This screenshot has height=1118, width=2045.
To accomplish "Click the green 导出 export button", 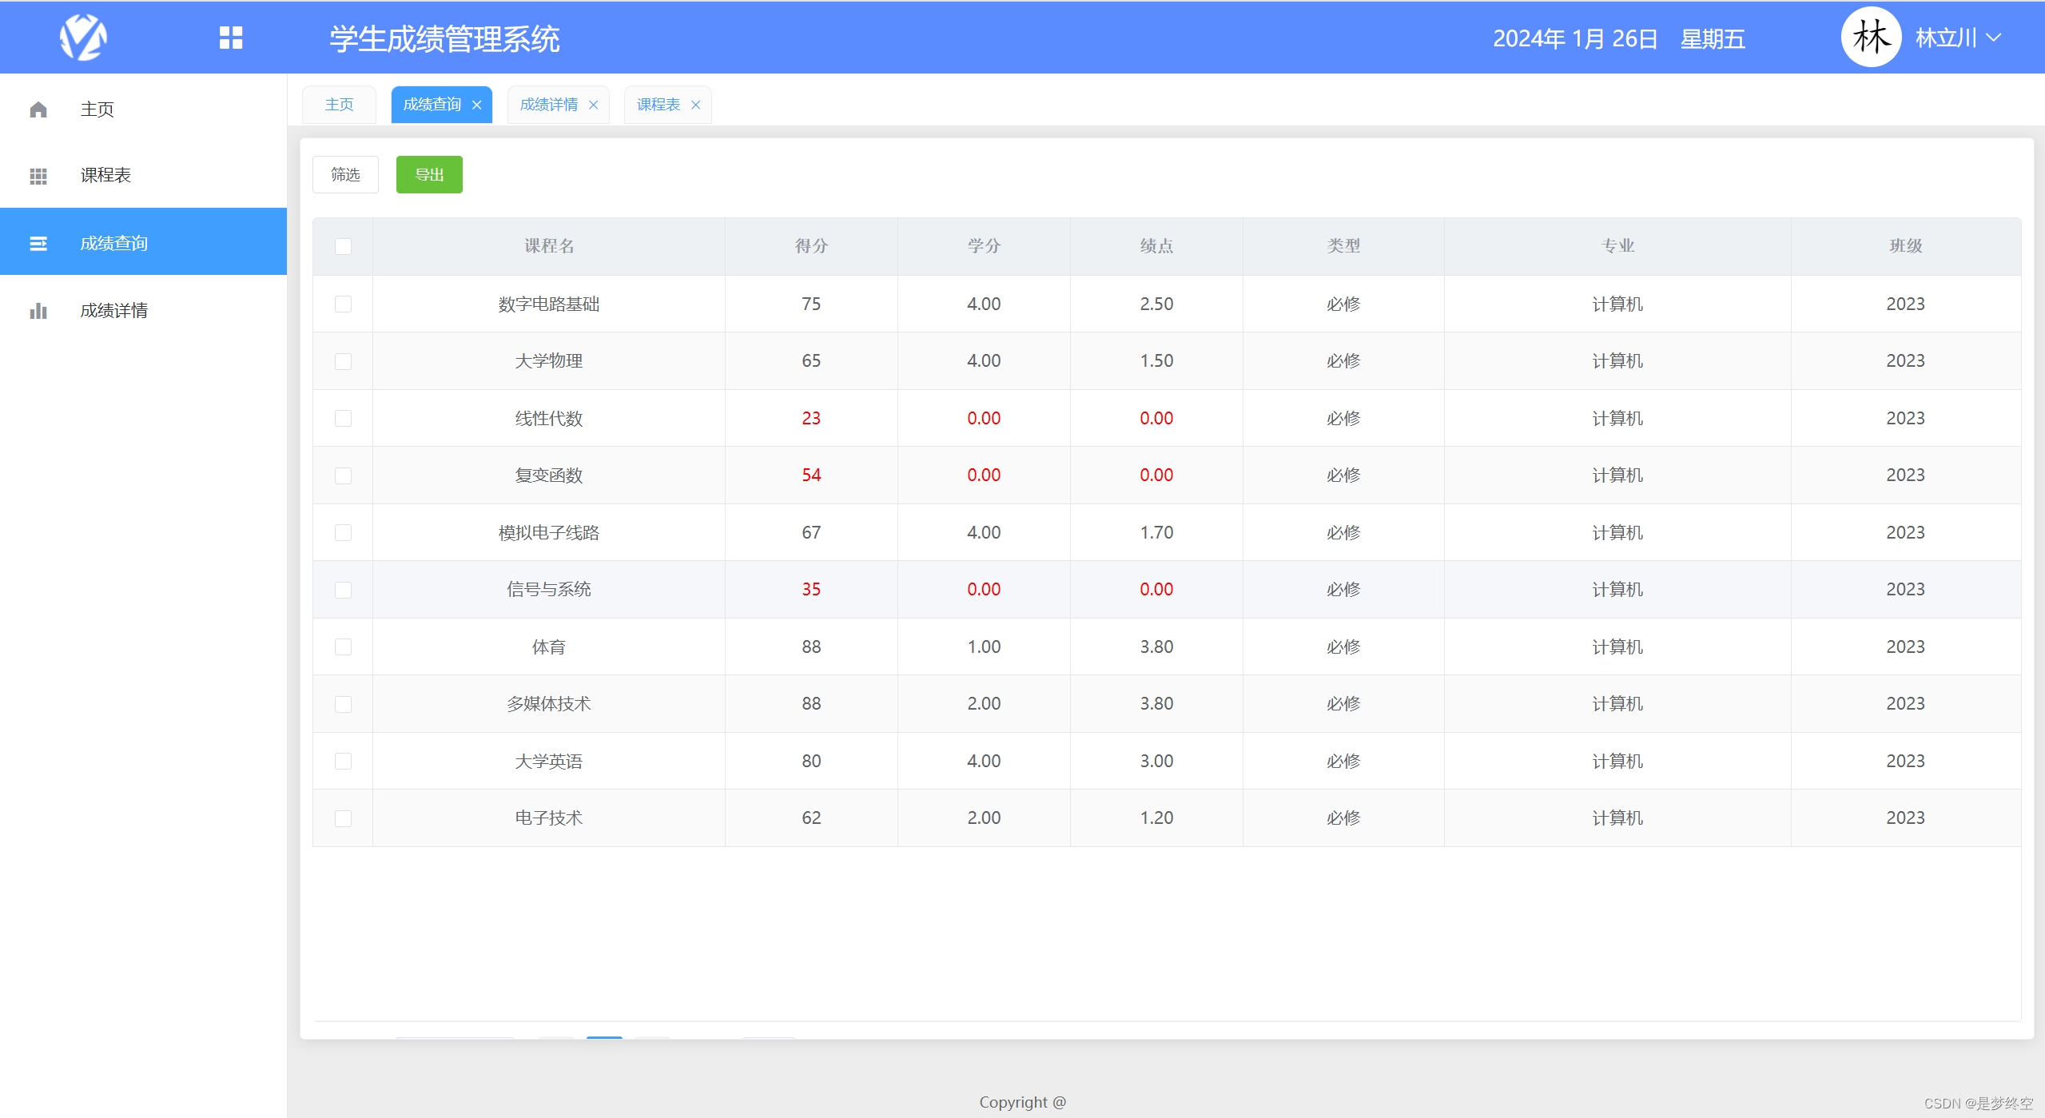I will [429, 174].
